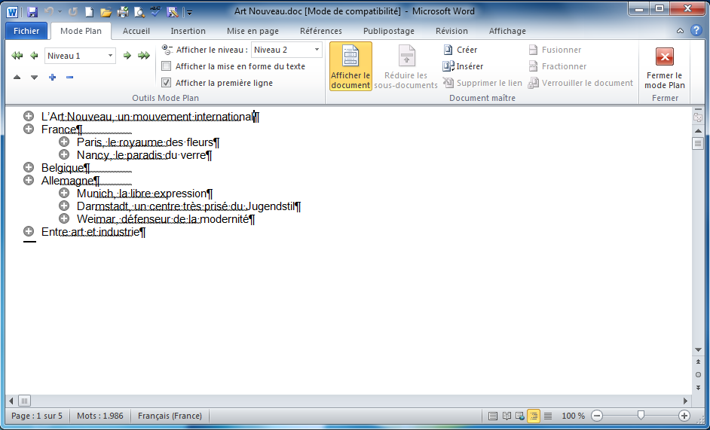The width and height of the screenshot is (710, 430).
Task: Click the Save As icon with pencil
Action: tap(172, 12)
